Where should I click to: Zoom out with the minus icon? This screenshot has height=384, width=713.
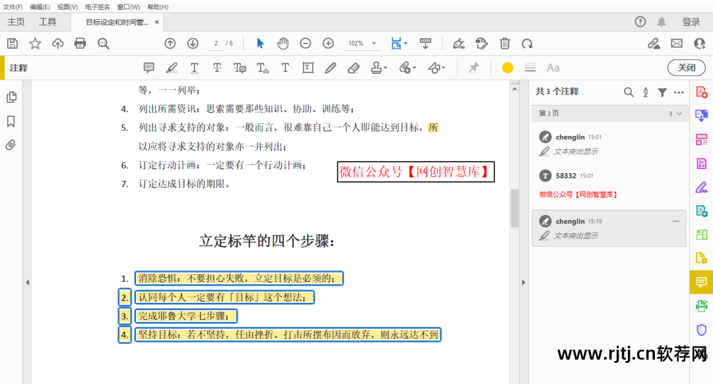(306, 44)
